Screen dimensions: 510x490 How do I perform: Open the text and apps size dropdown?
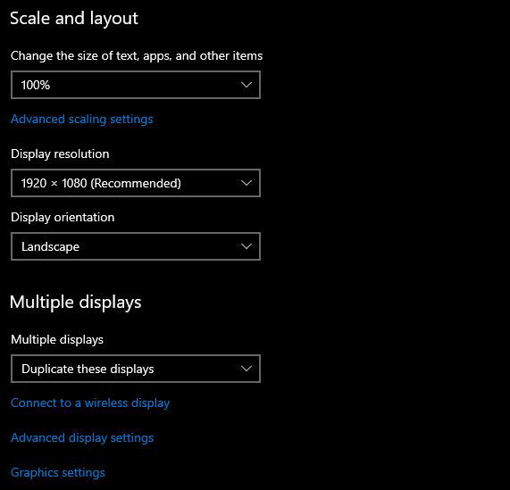[136, 85]
